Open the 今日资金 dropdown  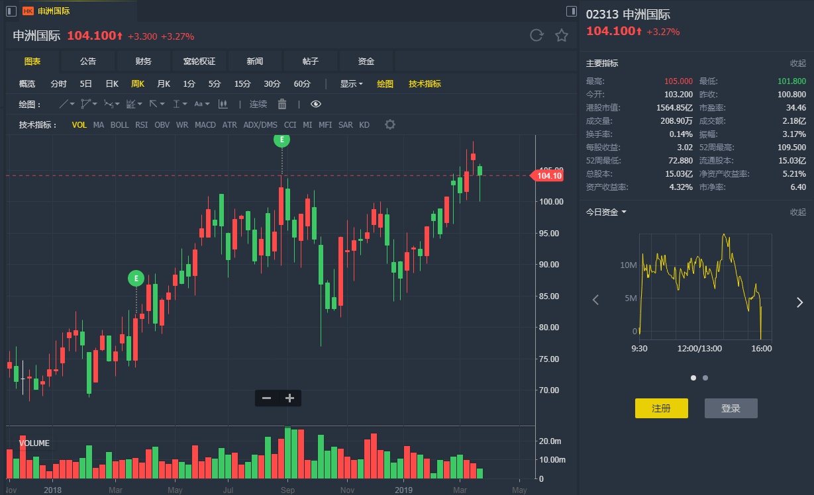605,212
